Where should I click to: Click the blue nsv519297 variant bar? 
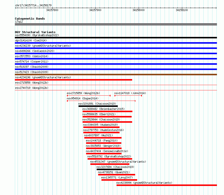point(116,69)
